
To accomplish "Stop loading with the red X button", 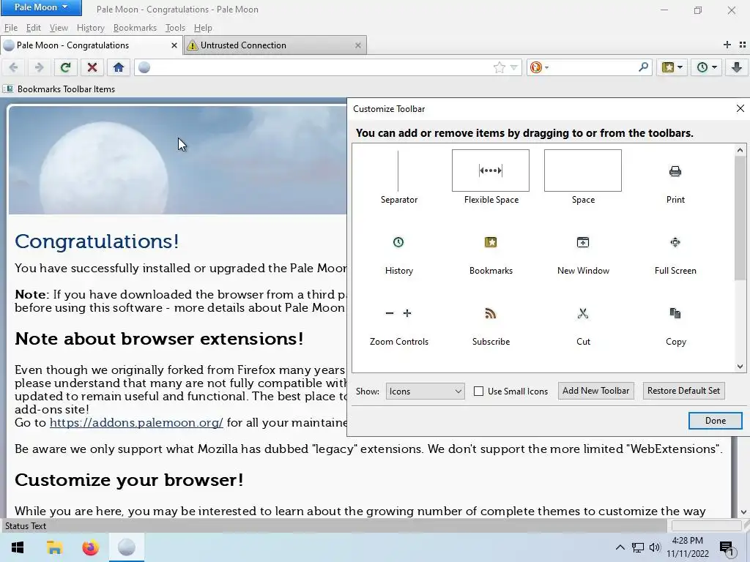I will point(92,67).
